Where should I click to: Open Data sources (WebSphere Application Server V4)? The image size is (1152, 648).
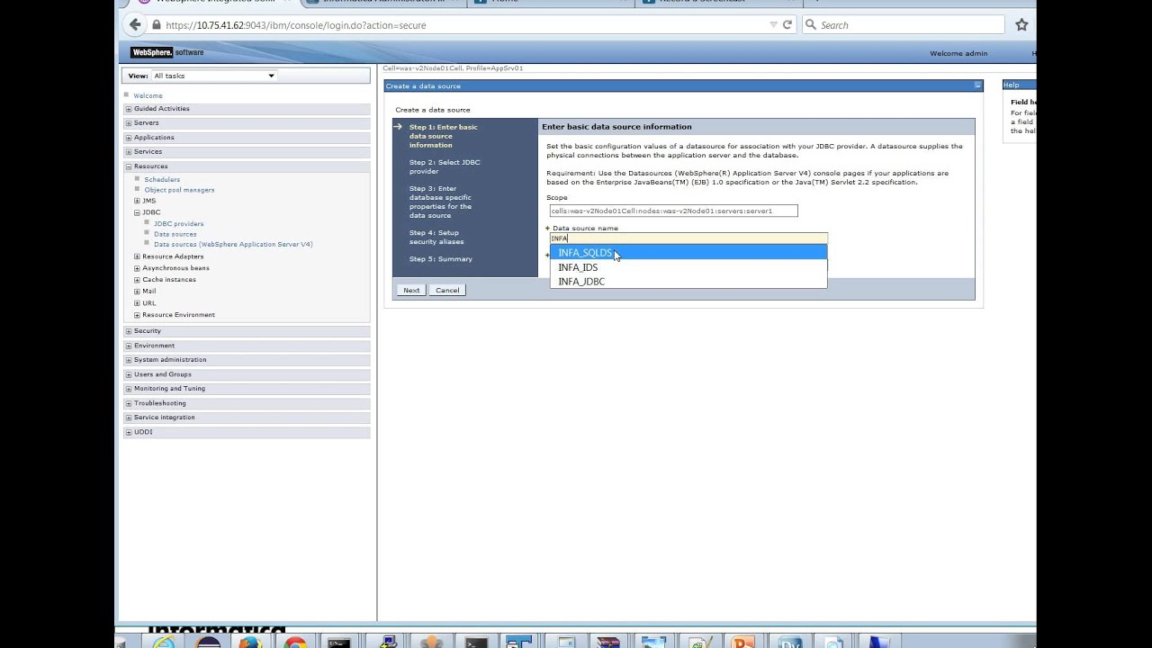tap(233, 244)
